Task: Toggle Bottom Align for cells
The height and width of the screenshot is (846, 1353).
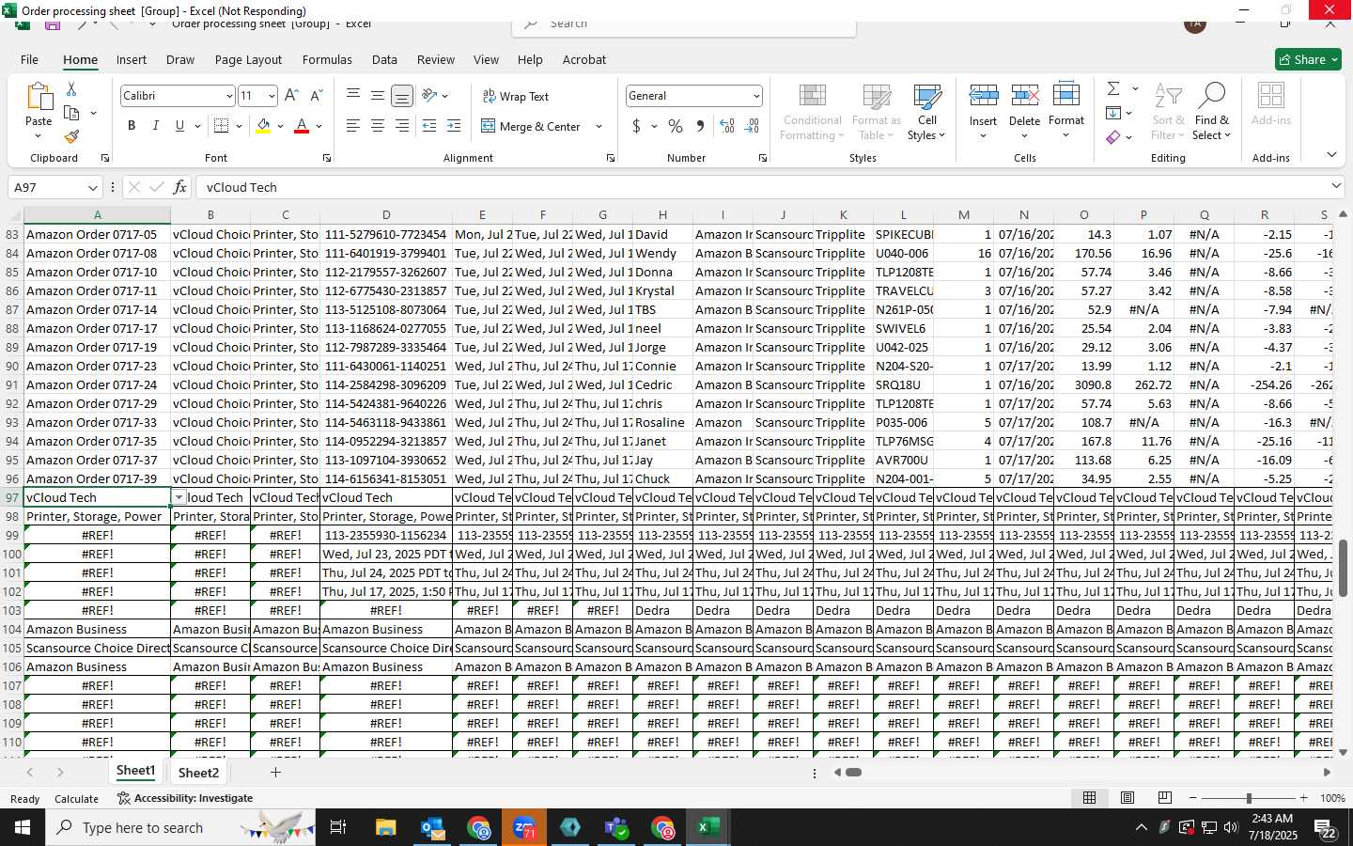Action: 401,95
